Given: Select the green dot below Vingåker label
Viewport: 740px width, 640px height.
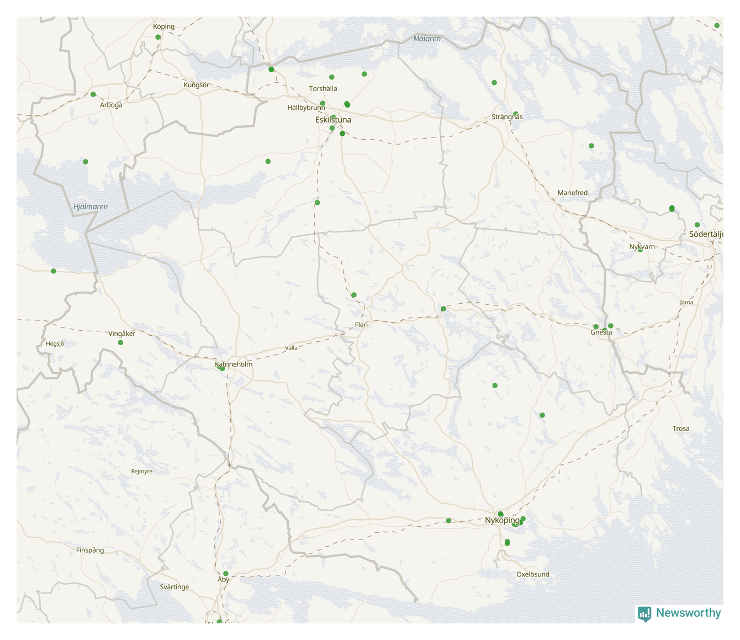Looking at the screenshot, I should point(120,342).
